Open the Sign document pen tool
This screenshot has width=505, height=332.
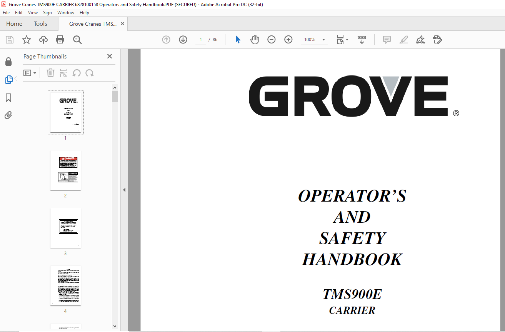(420, 40)
